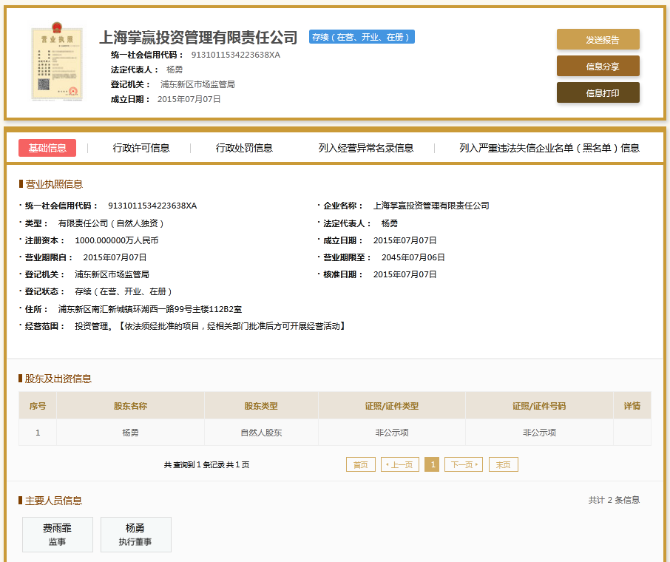The image size is (670, 562).
Task: Switch to the 行政许可信息 tab
Action: (x=141, y=148)
